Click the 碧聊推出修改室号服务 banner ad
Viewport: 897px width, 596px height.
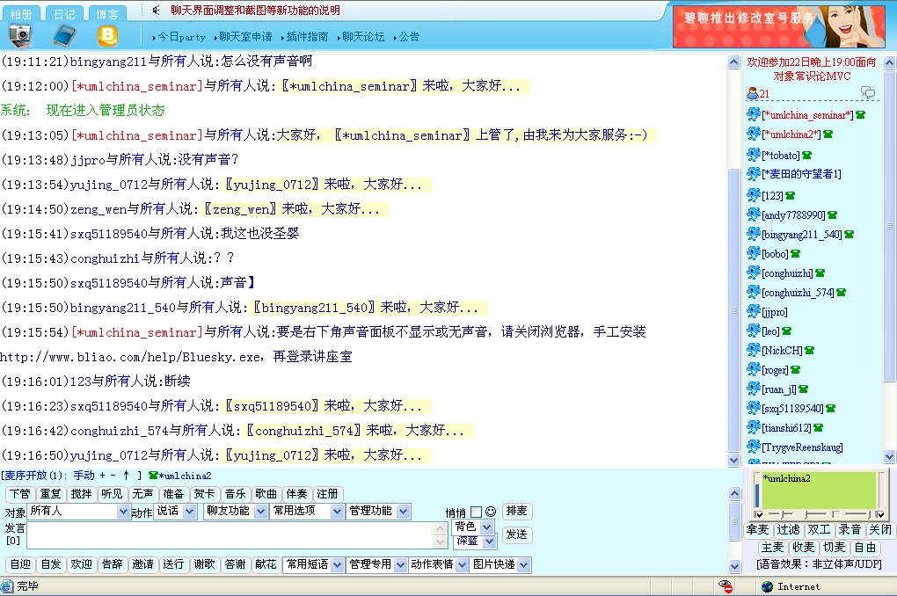(x=778, y=26)
